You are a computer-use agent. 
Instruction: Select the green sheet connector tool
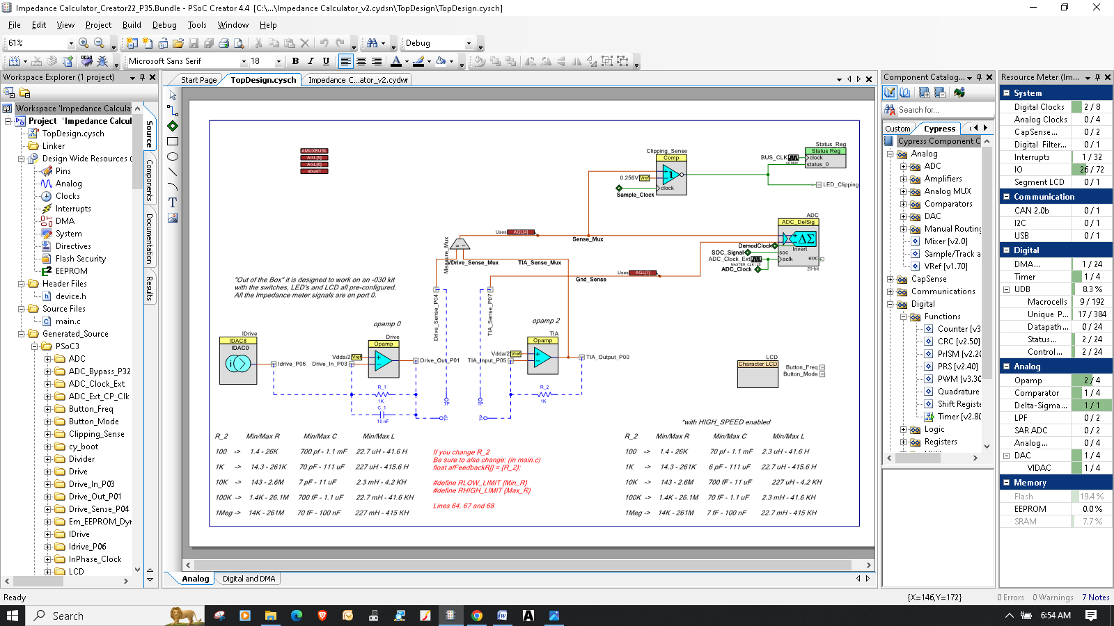(173, 126)
